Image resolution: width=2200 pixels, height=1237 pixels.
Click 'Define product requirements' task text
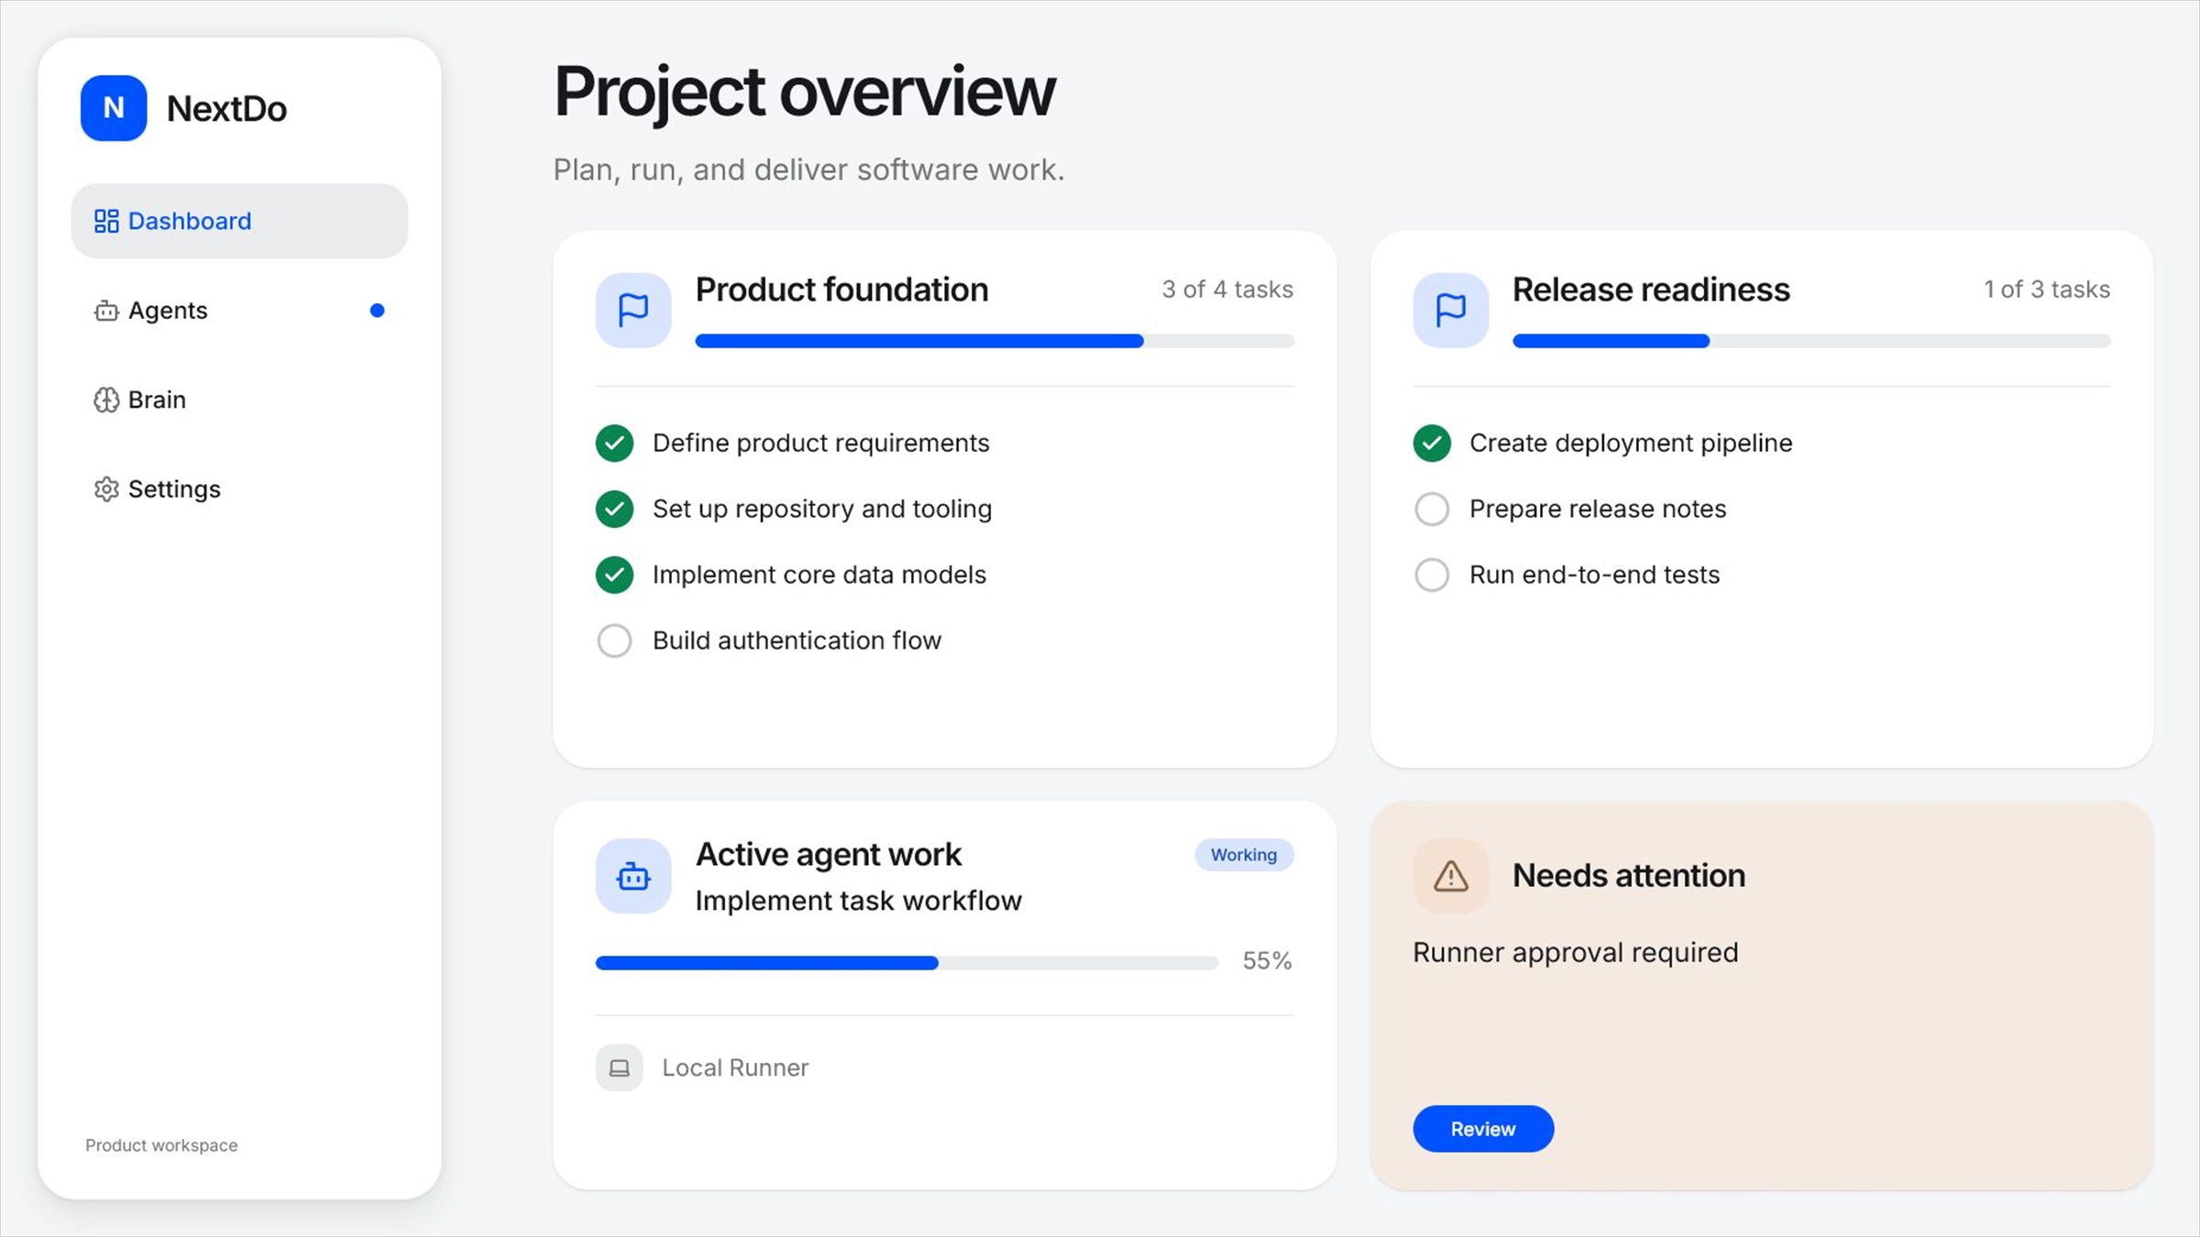[821, 443]
